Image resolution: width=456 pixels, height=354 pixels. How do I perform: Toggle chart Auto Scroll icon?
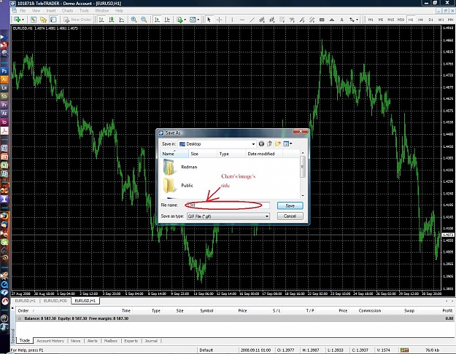click(157, 20)
